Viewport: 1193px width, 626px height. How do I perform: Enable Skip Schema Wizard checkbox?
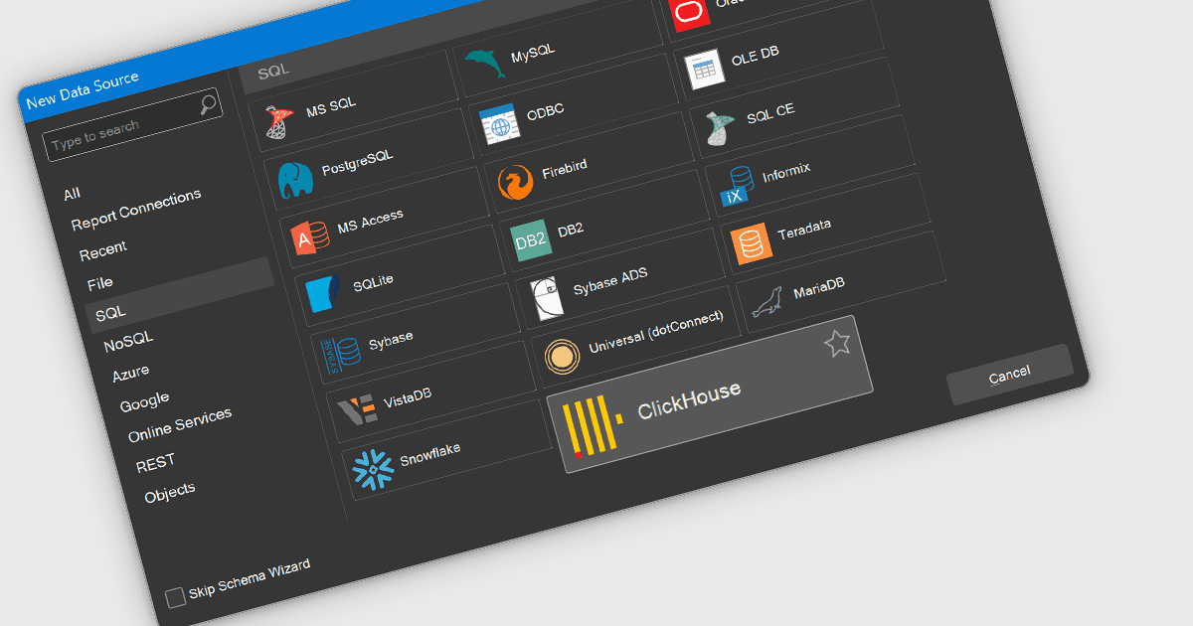[x=175, y=597]
